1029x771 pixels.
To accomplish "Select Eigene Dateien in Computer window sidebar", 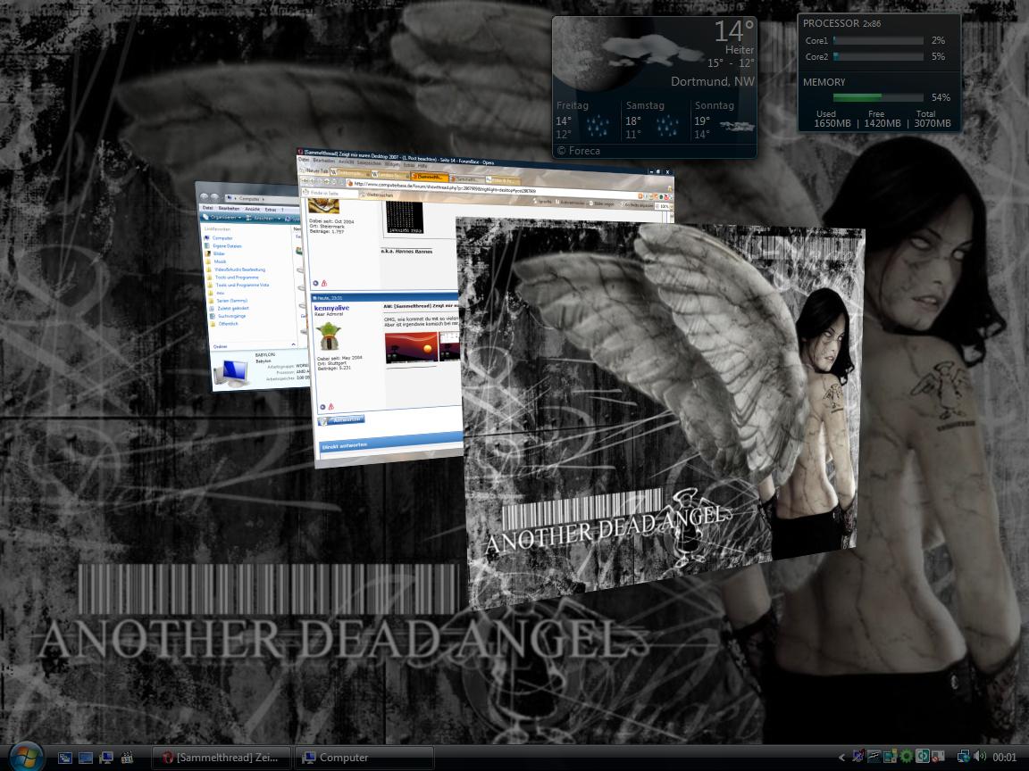I will (x=227, y=246).
